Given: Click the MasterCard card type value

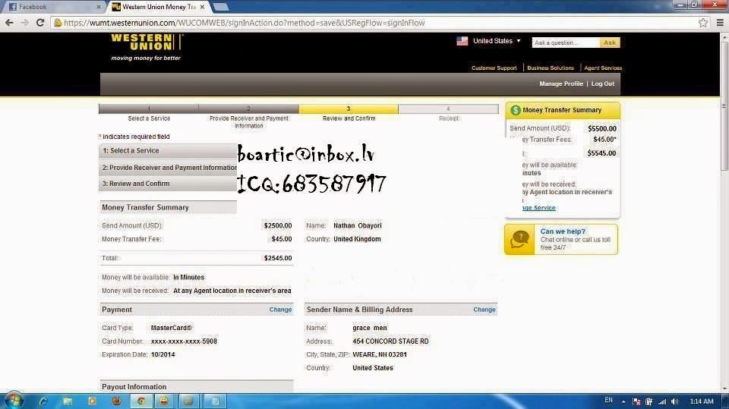Looking at the screenshot, I should pyautogui.click(x=171, y=328).
